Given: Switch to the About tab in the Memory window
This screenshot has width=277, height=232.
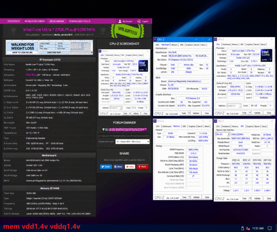Looking at the screenshot, I should 206,127.
